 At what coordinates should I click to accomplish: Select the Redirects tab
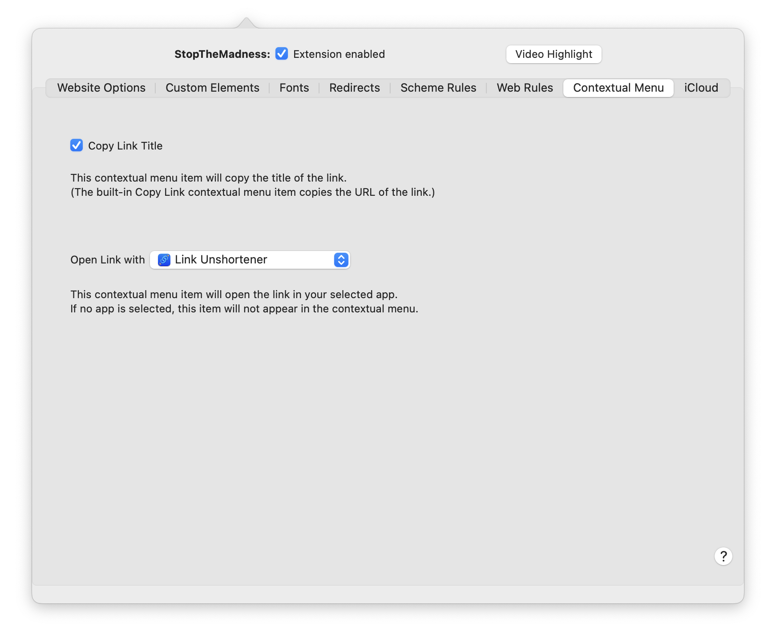pyautogui.click(x=355, y=88)
